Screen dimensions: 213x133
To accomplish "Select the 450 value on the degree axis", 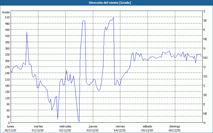I will [x=7, y=30].
